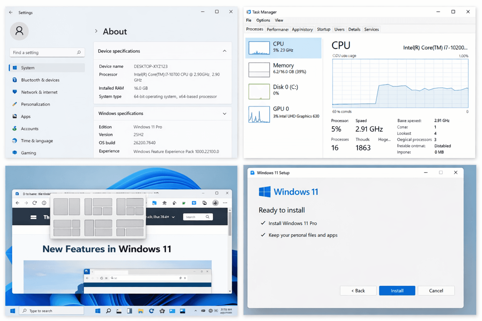Viewport: 482px width, 321px height.
Task: Click the circled plus icon in browser toolbar
Action: coord(215,203)
